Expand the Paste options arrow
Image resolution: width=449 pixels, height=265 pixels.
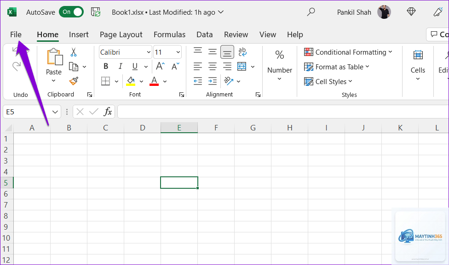pyautogui.click(x=53, y=81)
